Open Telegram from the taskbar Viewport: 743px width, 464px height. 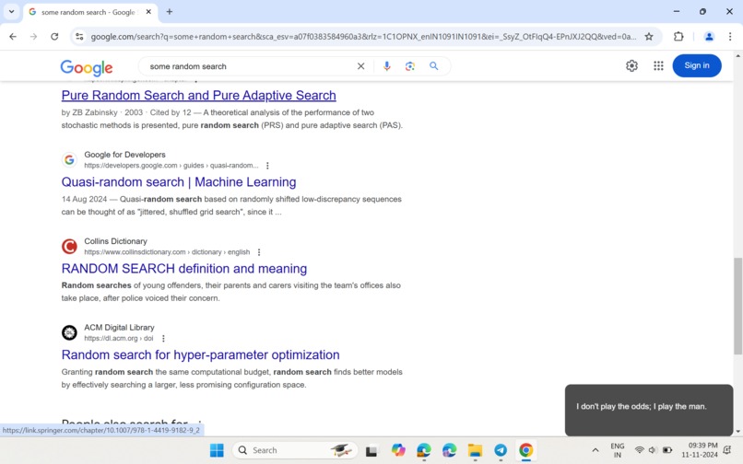coord(501,450)
